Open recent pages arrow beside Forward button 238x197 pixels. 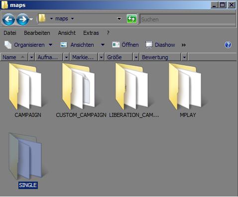pos(31,19)
